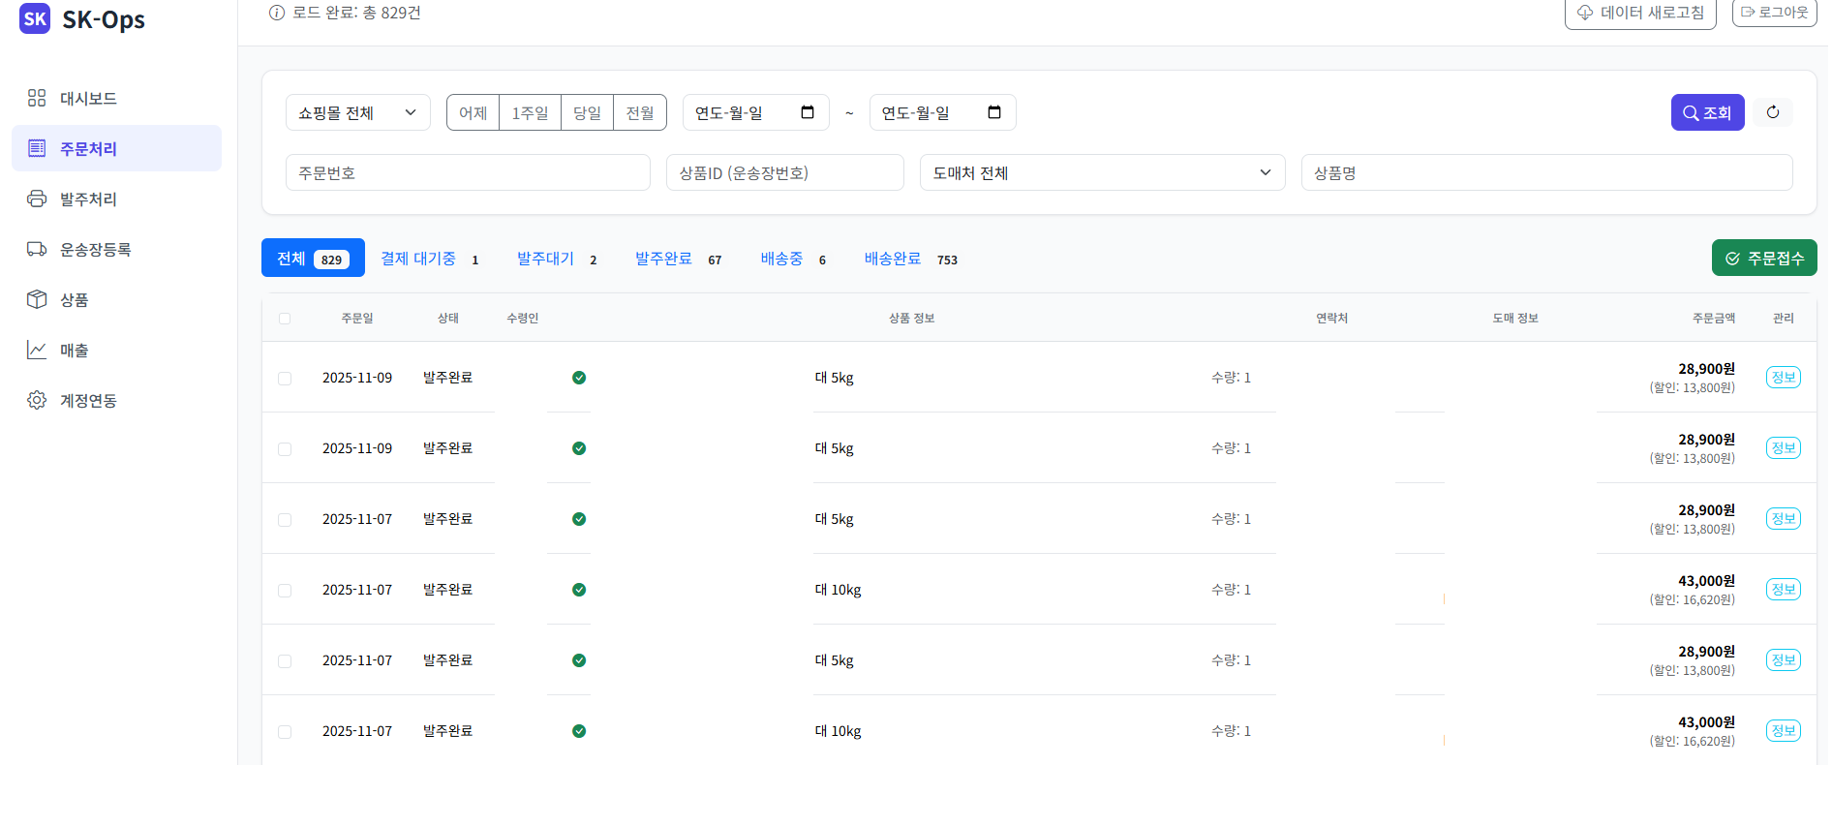Screen dimensions: 1832x826
Task: Switch to the 발주완료 tab
Action: click(664, 259)
